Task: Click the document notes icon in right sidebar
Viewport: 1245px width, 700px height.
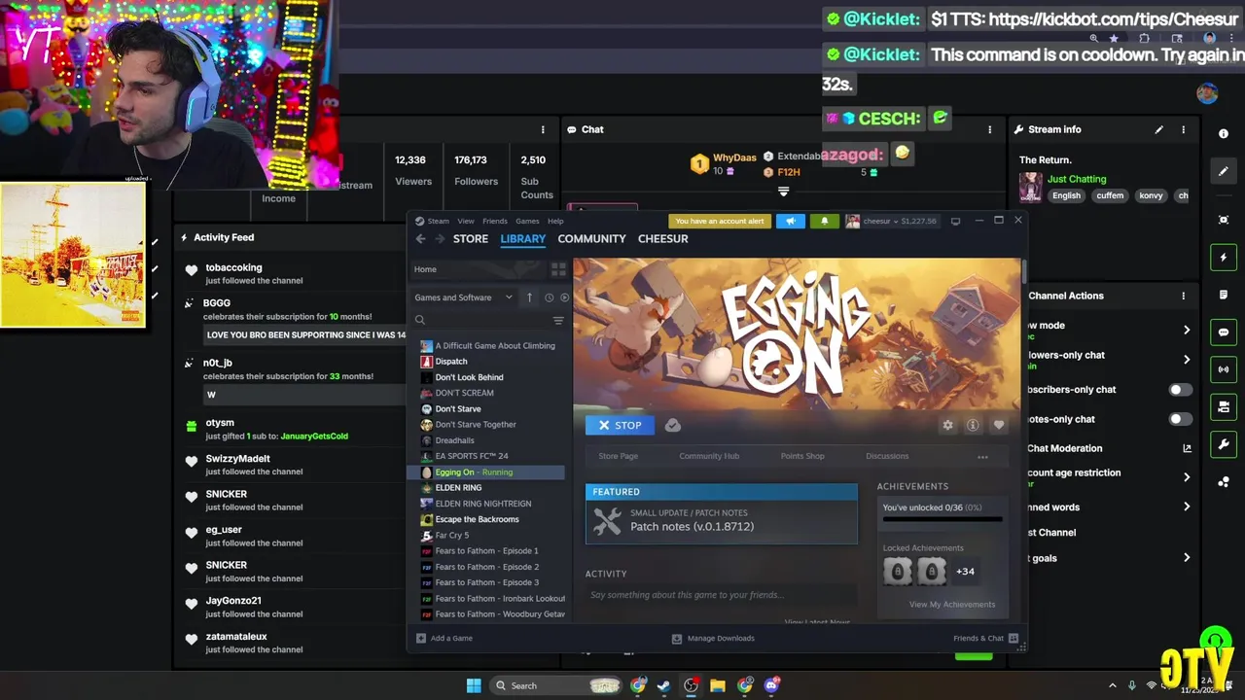Action: (x=1224, y=295)
